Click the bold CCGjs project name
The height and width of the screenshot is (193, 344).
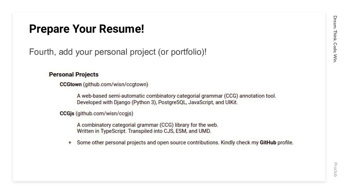67,114
